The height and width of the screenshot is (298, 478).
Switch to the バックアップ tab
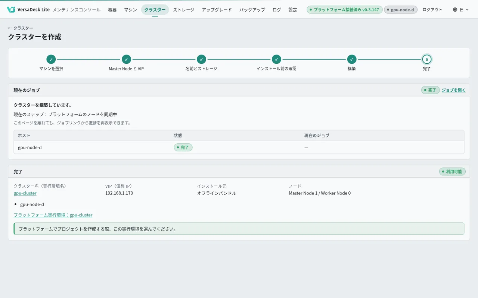tap(252, 10)
